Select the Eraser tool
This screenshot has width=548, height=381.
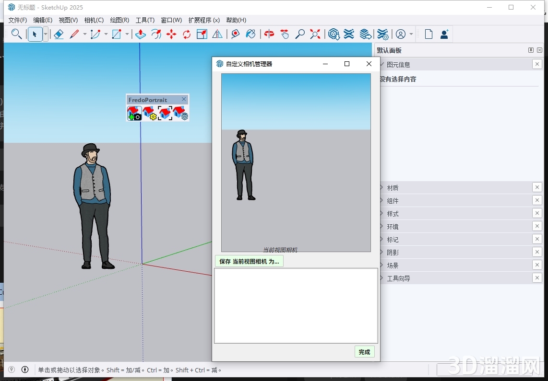pyautogui.click(x=59, y=34)
